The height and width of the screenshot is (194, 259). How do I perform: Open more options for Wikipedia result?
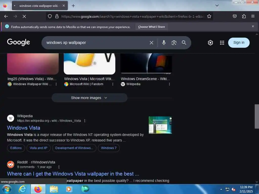click(85, 121)
